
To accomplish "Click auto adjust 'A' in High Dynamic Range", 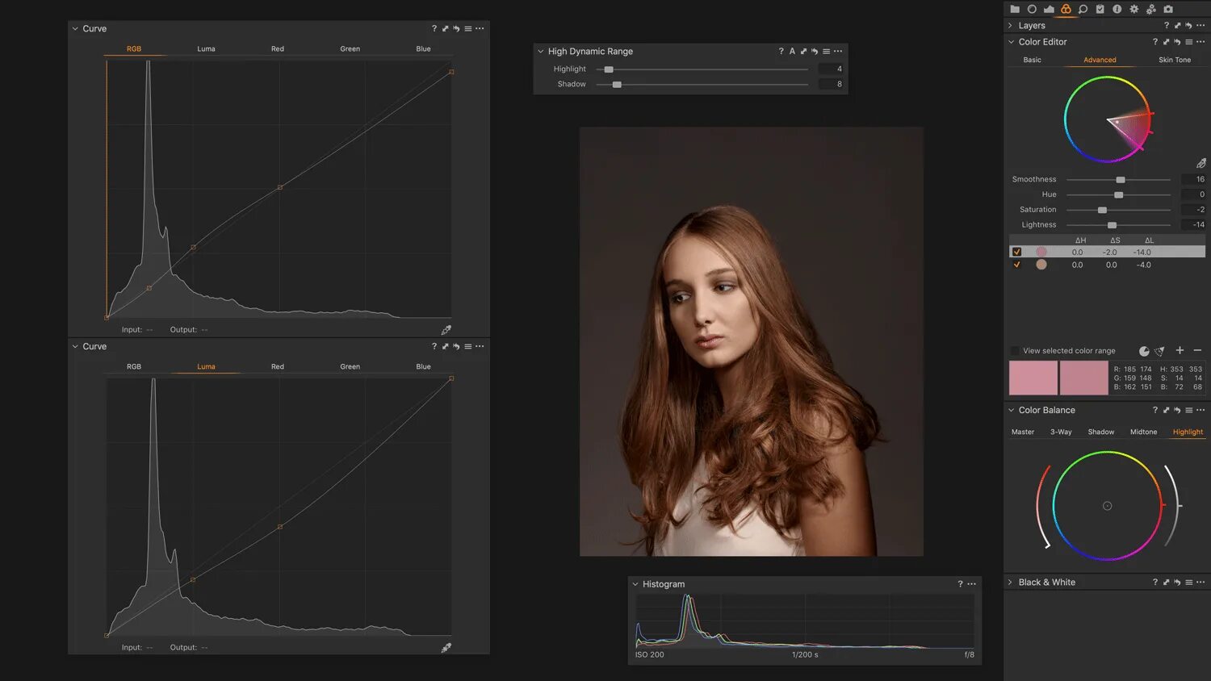I will click(x=792, y=51).
